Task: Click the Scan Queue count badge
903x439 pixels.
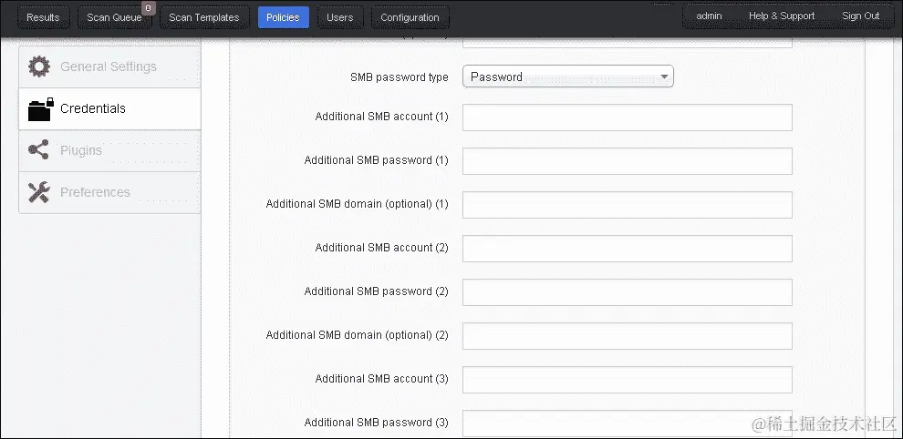Action: pos(148,7)
